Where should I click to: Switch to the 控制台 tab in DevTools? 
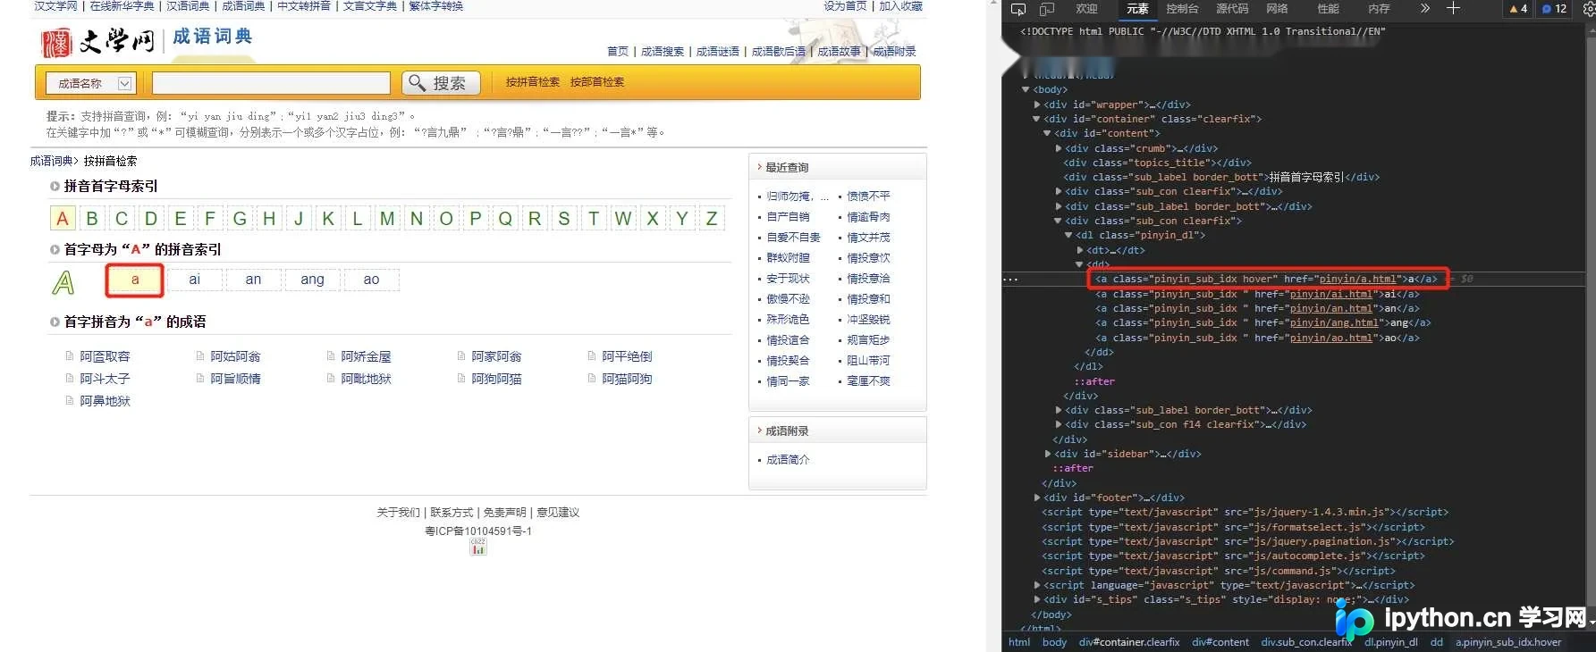click(x=1182, y=9)
